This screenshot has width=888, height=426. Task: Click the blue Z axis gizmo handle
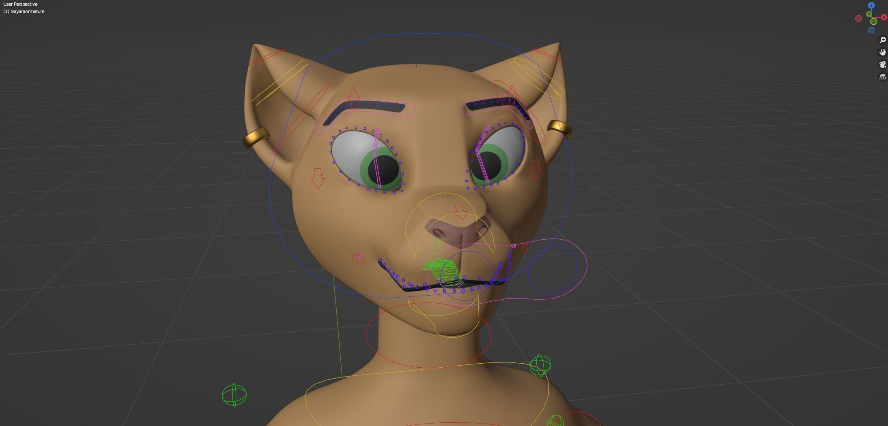(871, 5)
